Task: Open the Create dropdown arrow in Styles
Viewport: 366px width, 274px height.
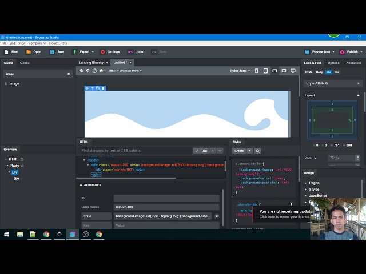Action: tap(249, 151)
